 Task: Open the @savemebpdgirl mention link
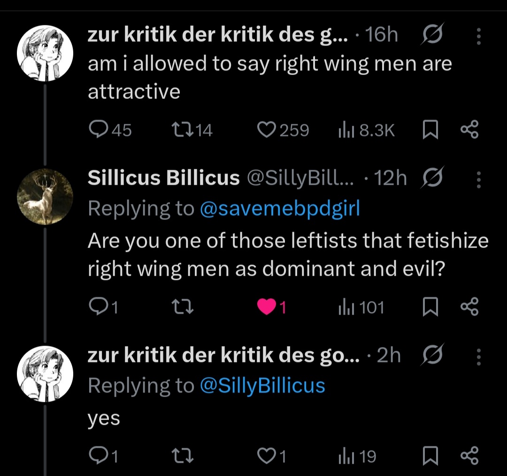point(280,209)
